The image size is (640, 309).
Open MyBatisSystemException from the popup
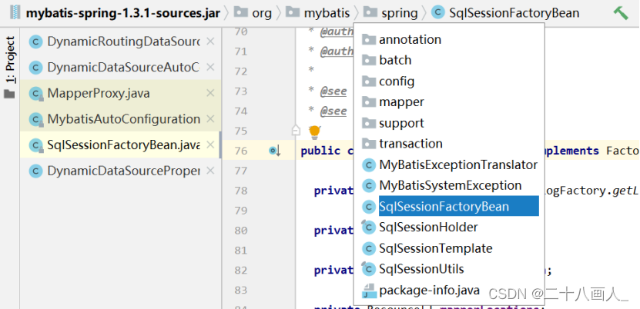(x=451, y=186)
